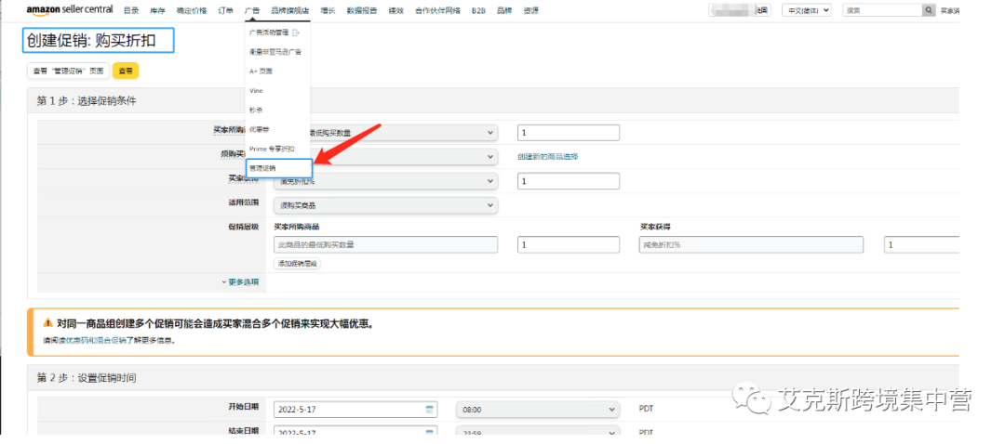Open the 目录 menu
The height and width of the screenshot is (444, 1005).
coord(131,10)
